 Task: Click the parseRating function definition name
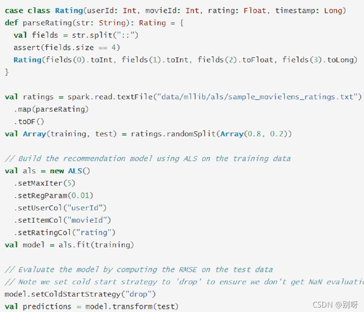tap(48, 23)
